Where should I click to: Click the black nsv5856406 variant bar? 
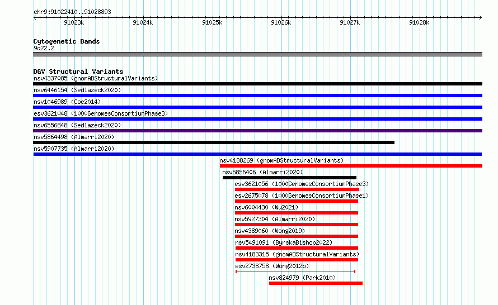[289, 178]
